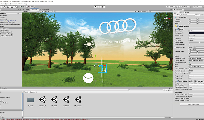Switch to the Console tab
The height and width of the screenshot is (120, 204).
click(3, 88)
